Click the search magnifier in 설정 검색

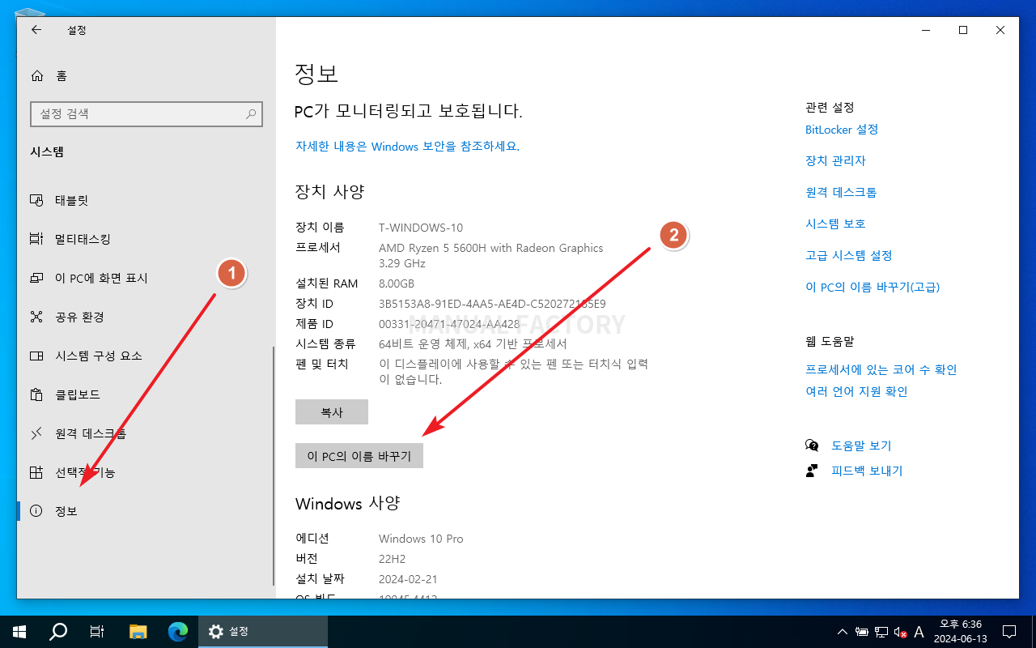[x=251, y=114]
